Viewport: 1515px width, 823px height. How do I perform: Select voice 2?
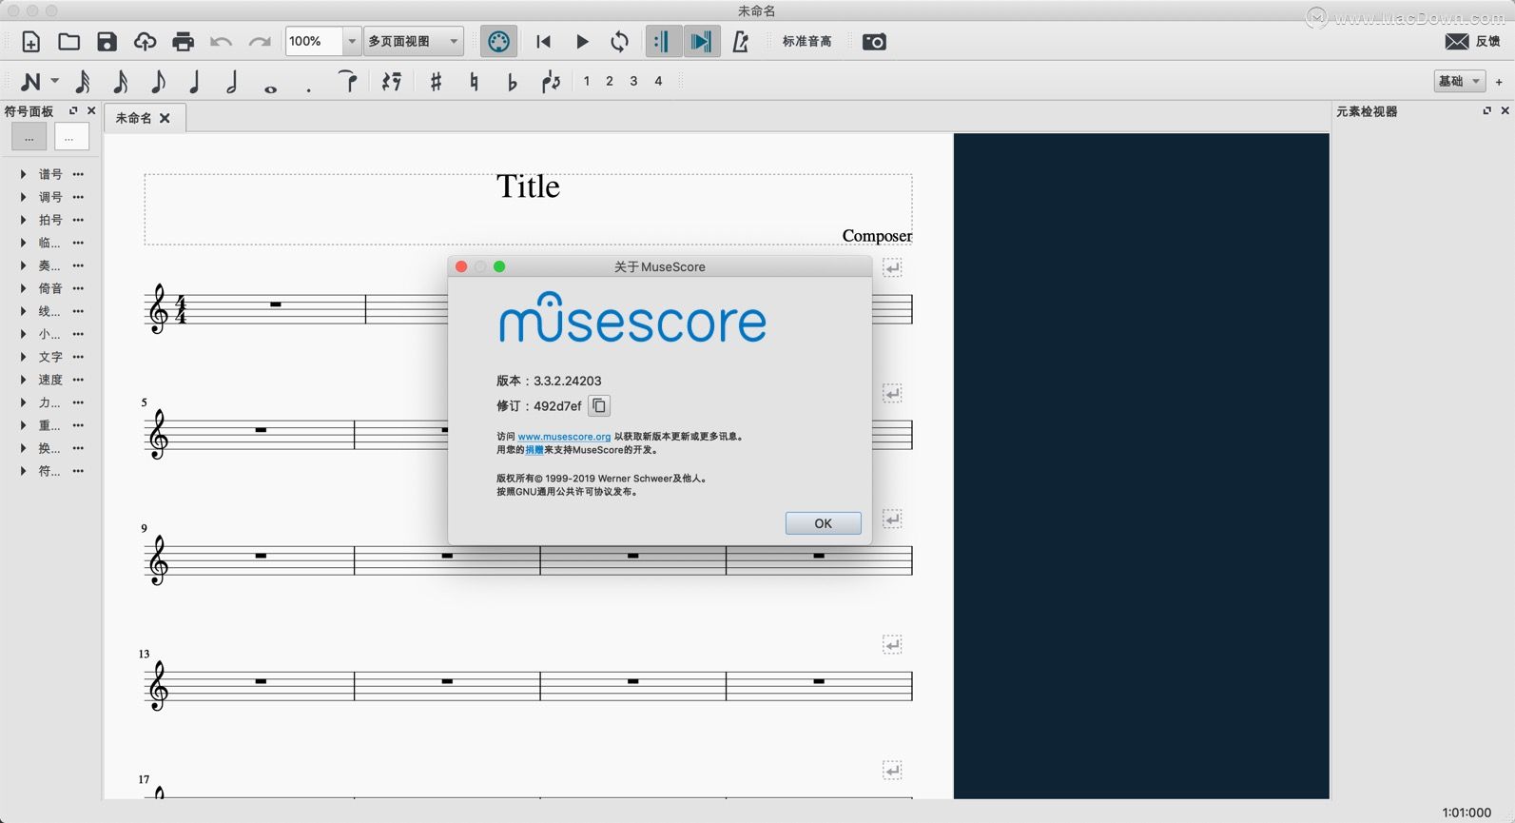click(610, 82)
